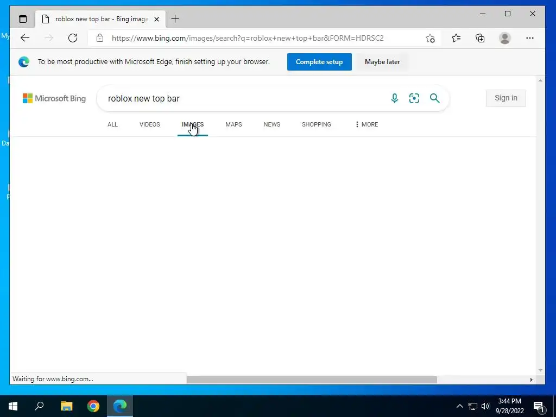Switch to the MAPS tab

point(233,124)
